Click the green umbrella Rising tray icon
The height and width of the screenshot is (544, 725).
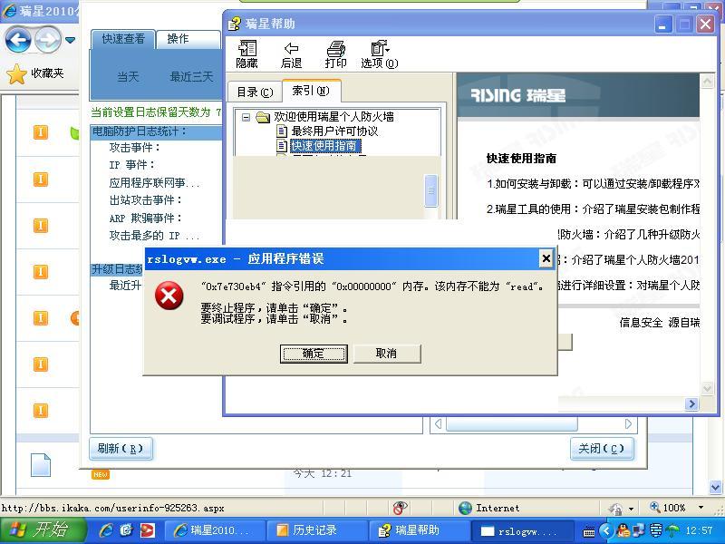click(x=672, y=530)
